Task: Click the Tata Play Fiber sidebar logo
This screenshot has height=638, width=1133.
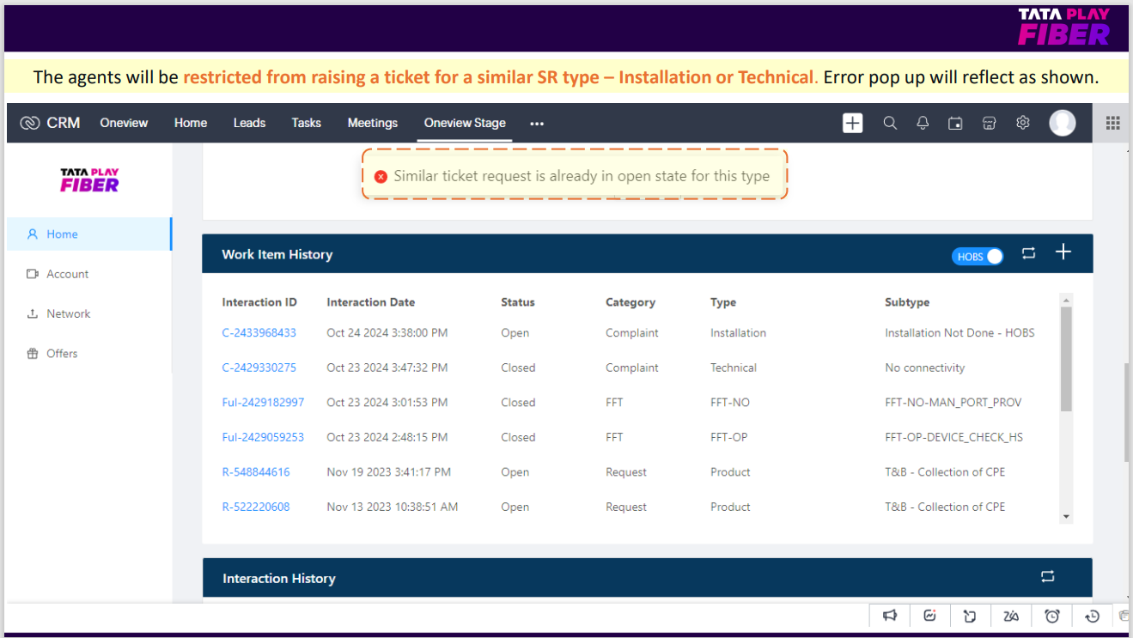Action: [x=89, y=179]
